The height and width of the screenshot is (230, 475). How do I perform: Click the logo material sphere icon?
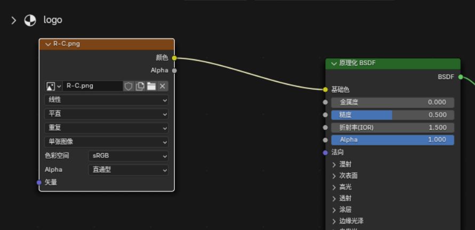point(30,20)
